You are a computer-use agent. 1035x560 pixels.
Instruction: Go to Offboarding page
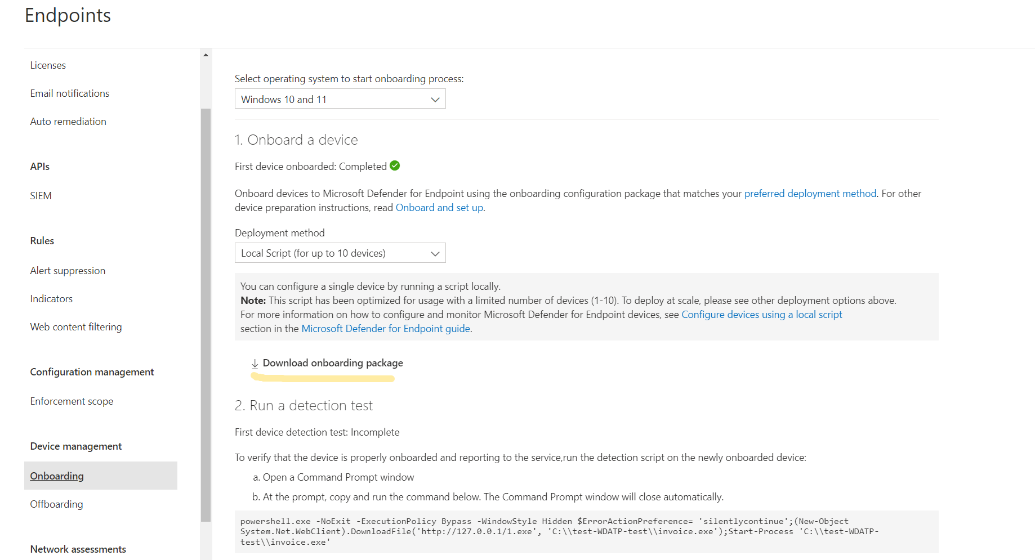(56, 504)
